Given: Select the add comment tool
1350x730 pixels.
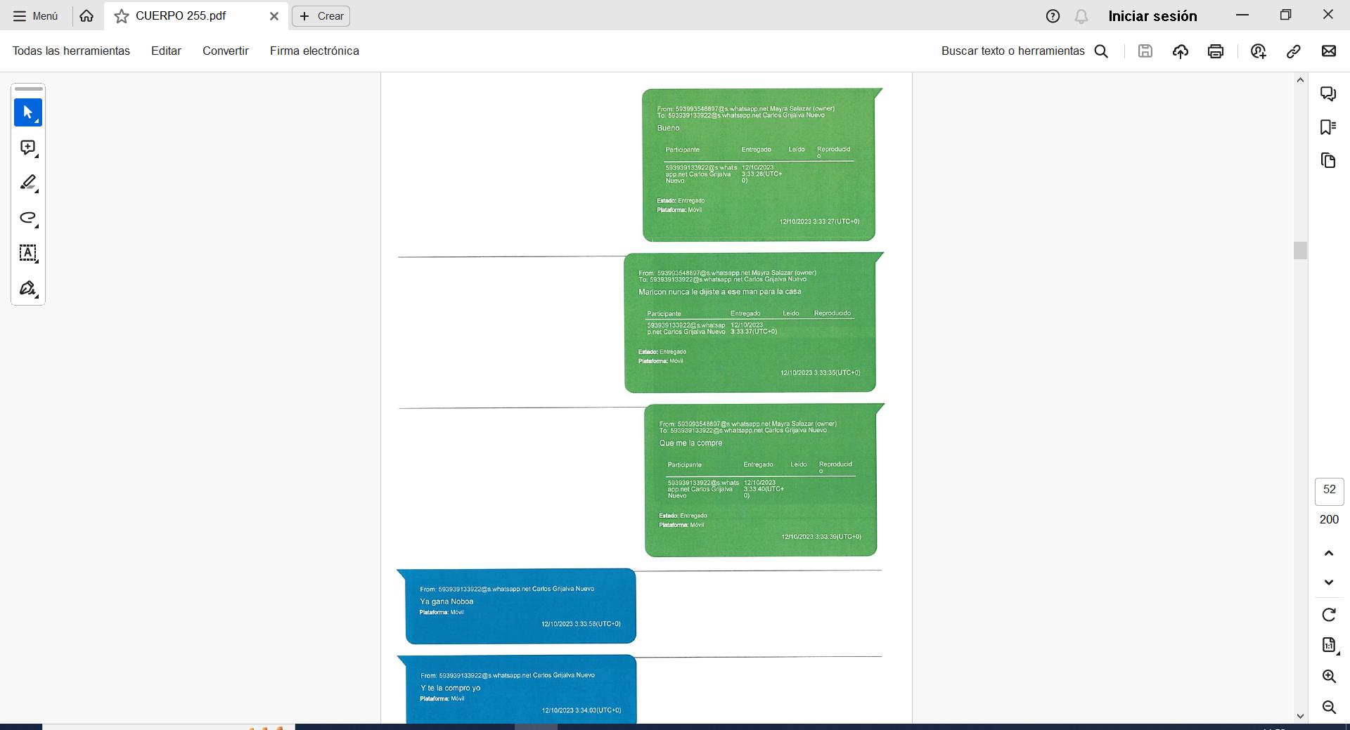Looking at the screenshot, I should pyautogui.click(x=28, y=148).
